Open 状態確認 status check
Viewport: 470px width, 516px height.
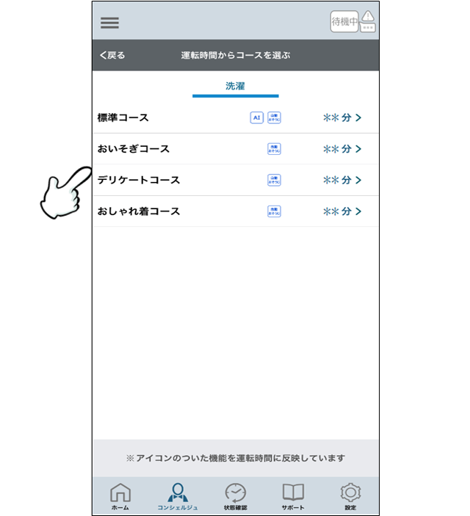pyautogui.click(x=235, y=496)
